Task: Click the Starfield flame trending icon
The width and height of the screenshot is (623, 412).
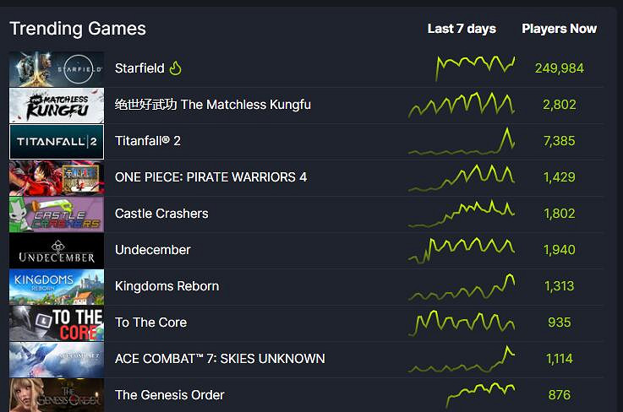Action: (x=176, y=68)
